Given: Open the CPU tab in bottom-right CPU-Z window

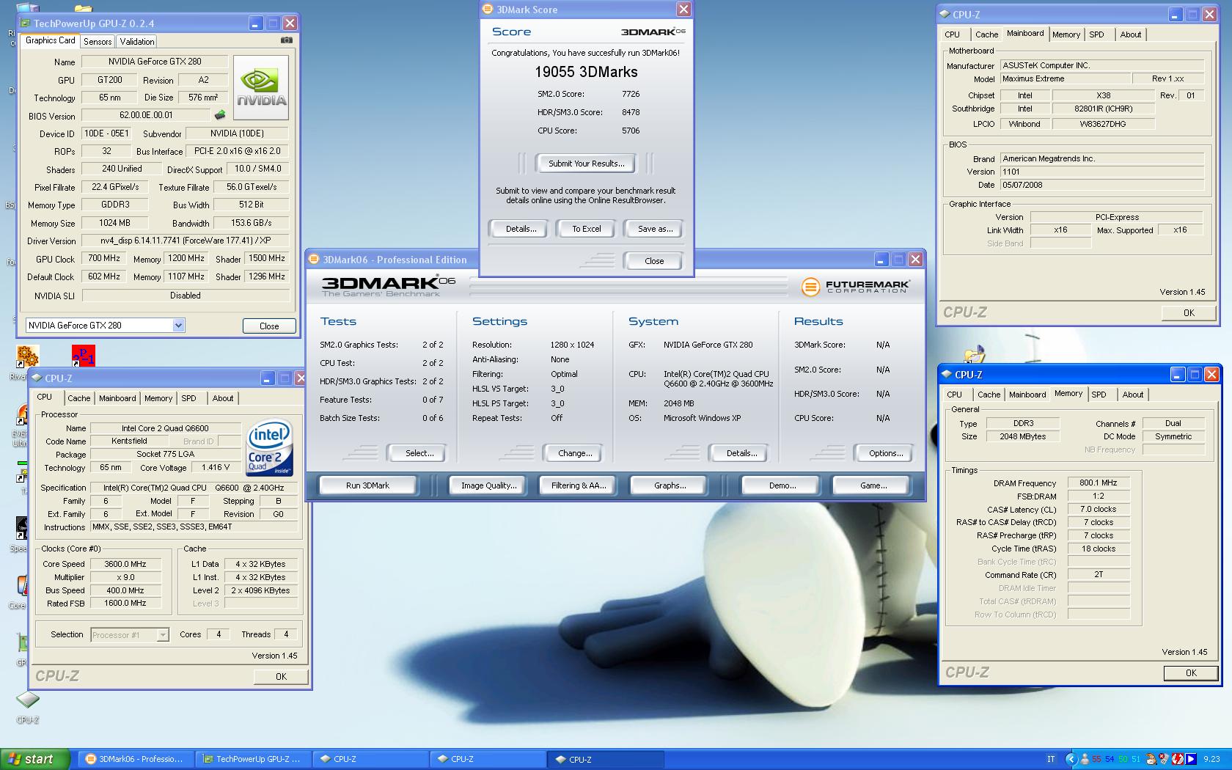Looking at the screenshot, I should pos(954,395).
